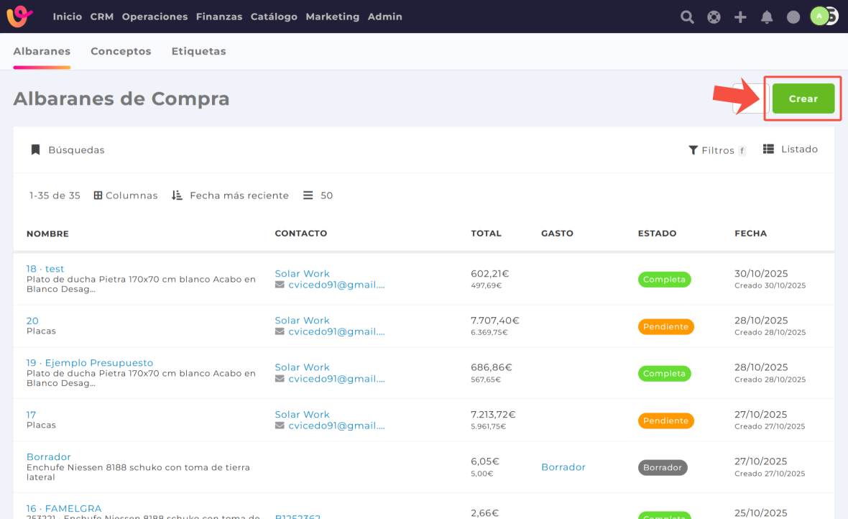The width and height of the screenshot is (848, 519).
Task: Open albarán 19 · Ejemplo Presupuesto
Action: click(90, 363)
